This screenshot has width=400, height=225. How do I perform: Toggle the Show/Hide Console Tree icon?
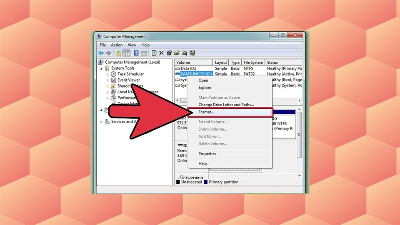pos(126,53)
